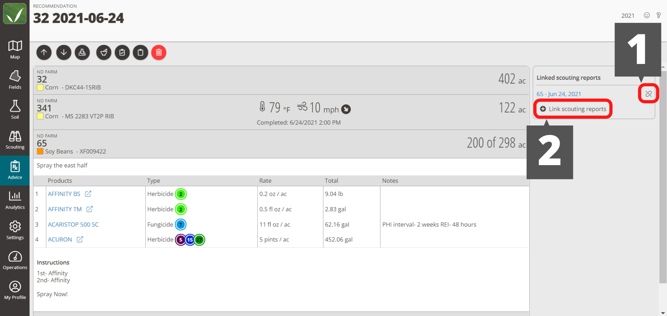Click the green group 27 badge
The image size is (667, 316).
(199, 240)
